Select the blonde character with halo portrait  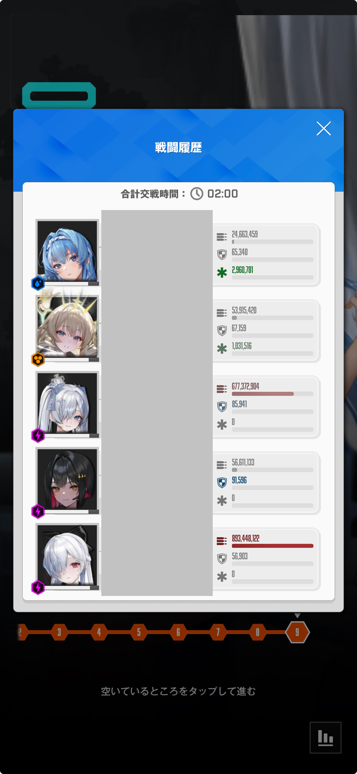pos(67,327)
